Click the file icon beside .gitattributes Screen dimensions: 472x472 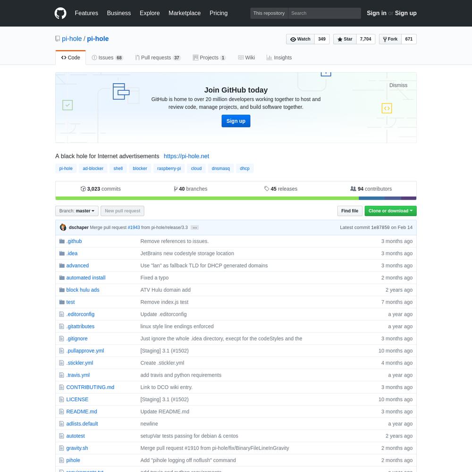(62, 326)
